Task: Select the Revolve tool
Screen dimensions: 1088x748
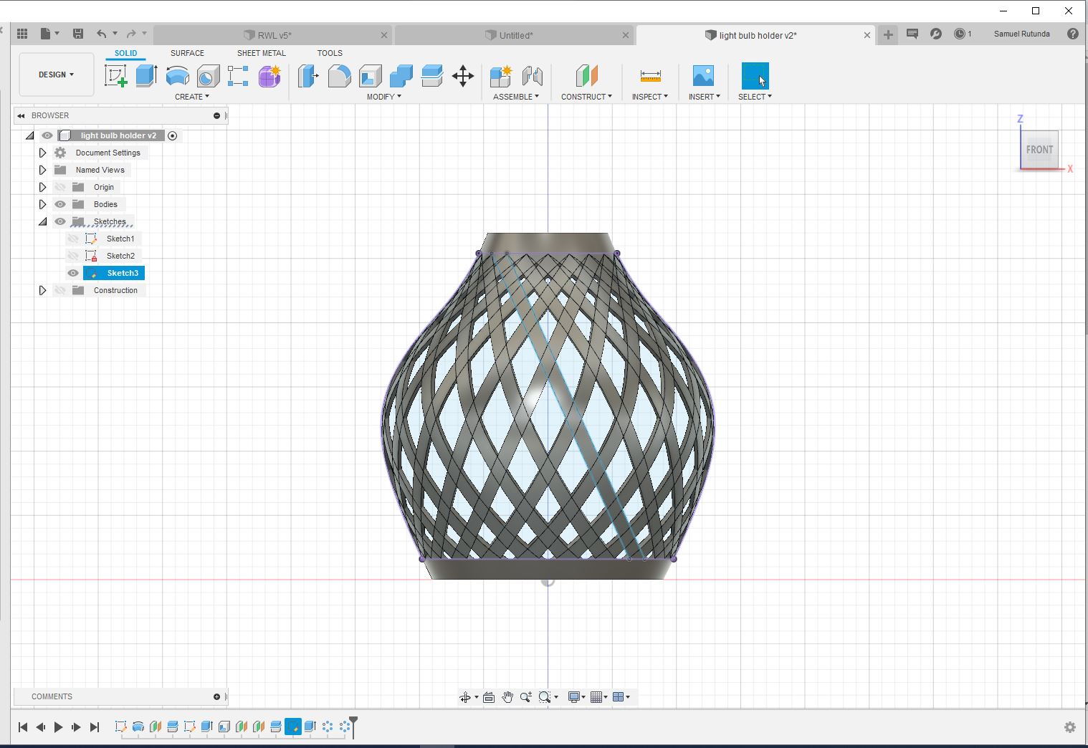Action: click(x=178, y=76)
